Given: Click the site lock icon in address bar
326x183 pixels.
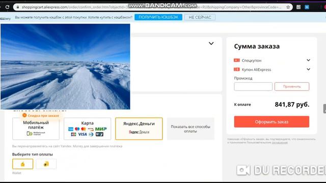Looking at the screenshot, I should tap(18, 7).
